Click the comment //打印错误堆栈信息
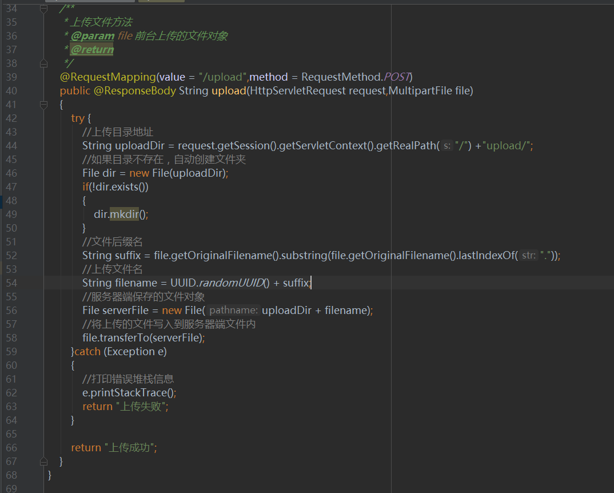The height and width of the screenshot is (493, 614). point(128,379)
